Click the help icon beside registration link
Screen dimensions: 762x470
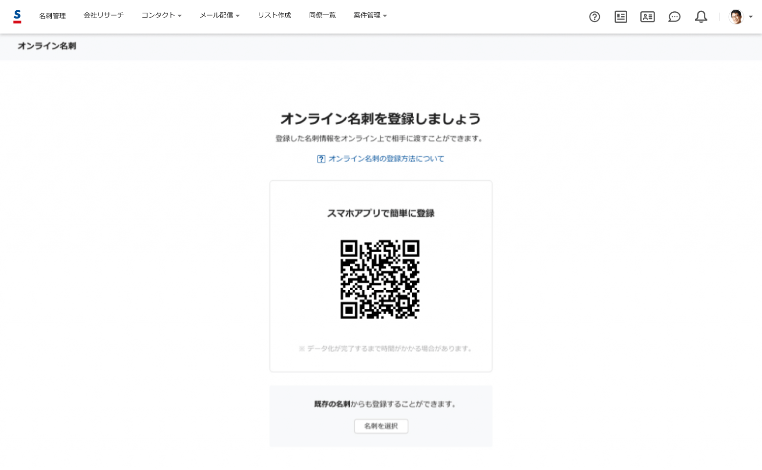coord(321,159)
